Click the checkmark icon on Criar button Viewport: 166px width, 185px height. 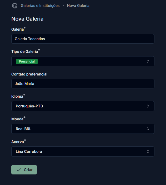tap(19, 170)
